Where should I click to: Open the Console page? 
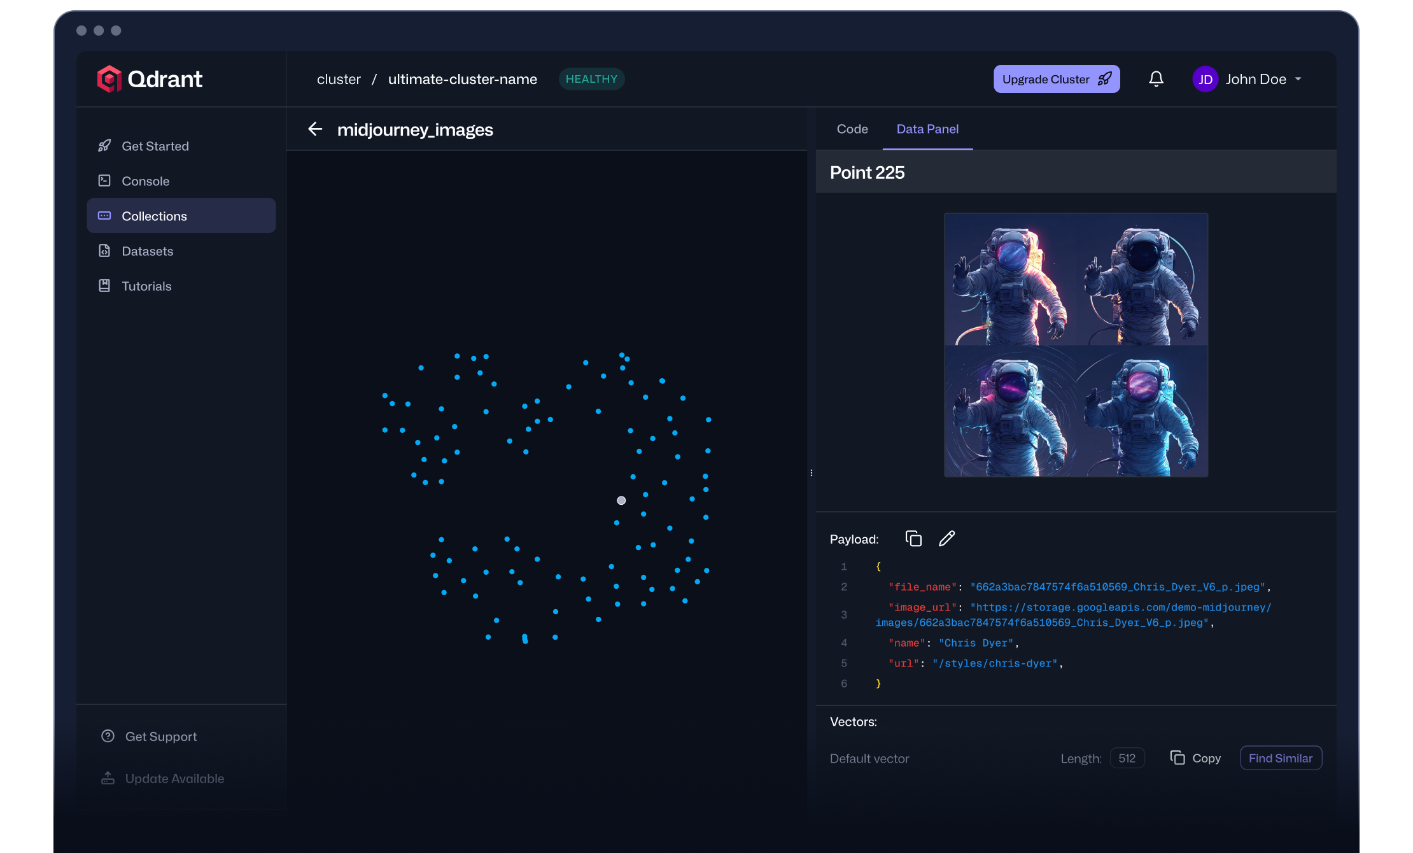145,181
